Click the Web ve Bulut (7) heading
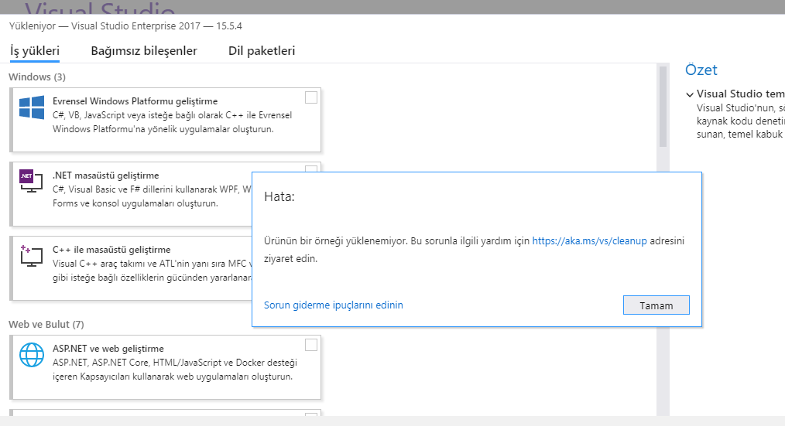785x426 pixels. point(46,325)
